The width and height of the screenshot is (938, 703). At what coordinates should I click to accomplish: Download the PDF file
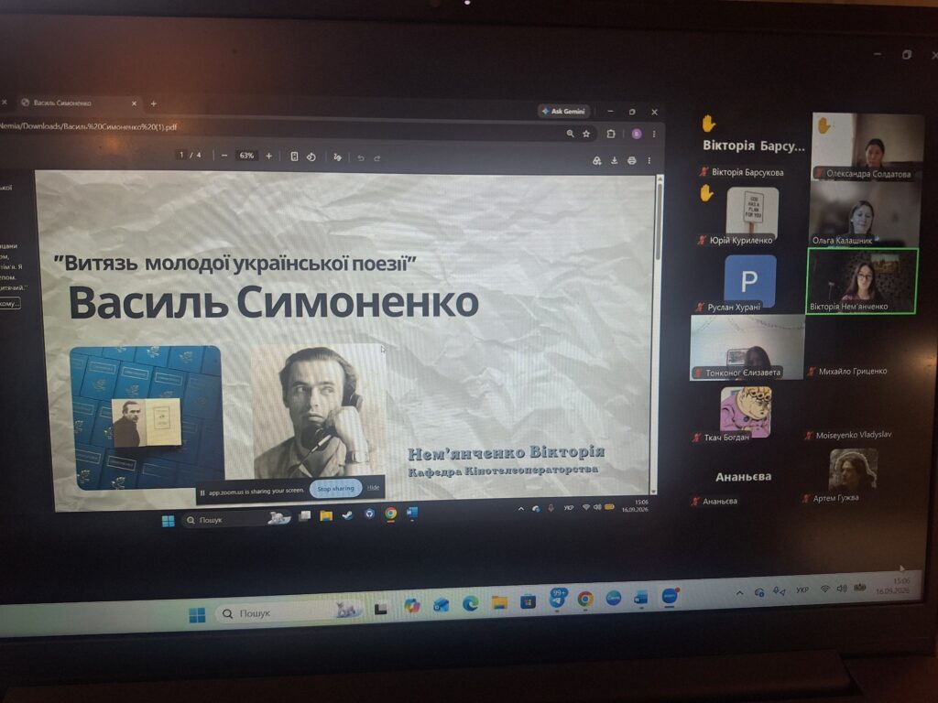pos(614,160)
